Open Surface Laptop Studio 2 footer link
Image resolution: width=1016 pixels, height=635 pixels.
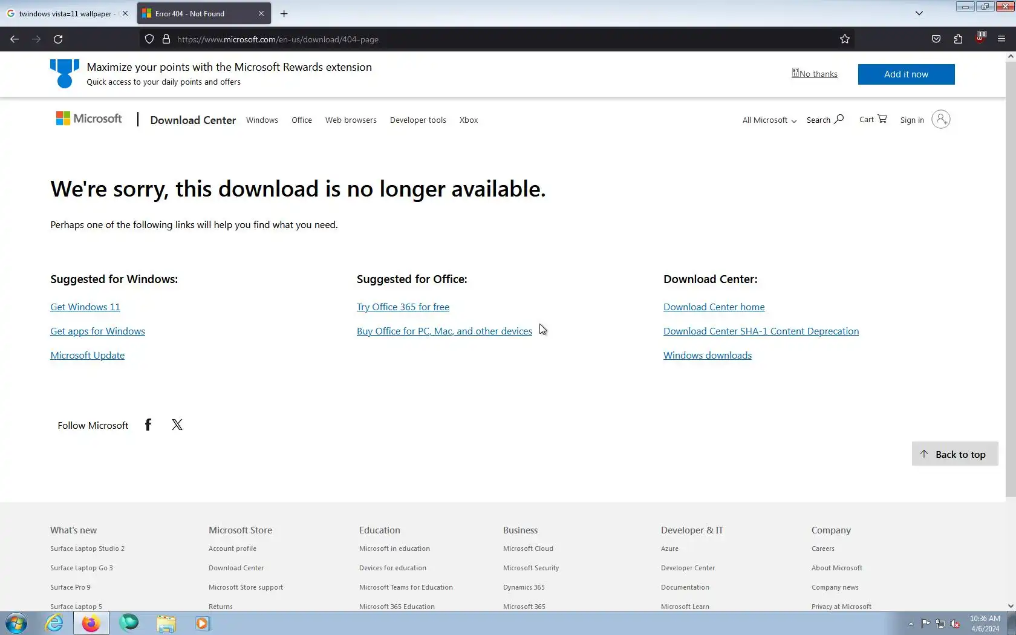pos(87,549)
